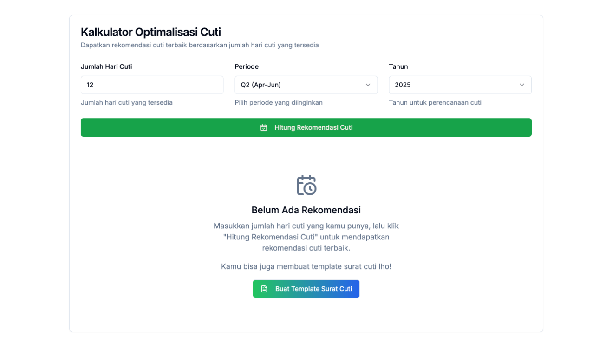Click the Hitung Rekomendasi Cuti button
The image size is (612, 345).
pos(306,127)
